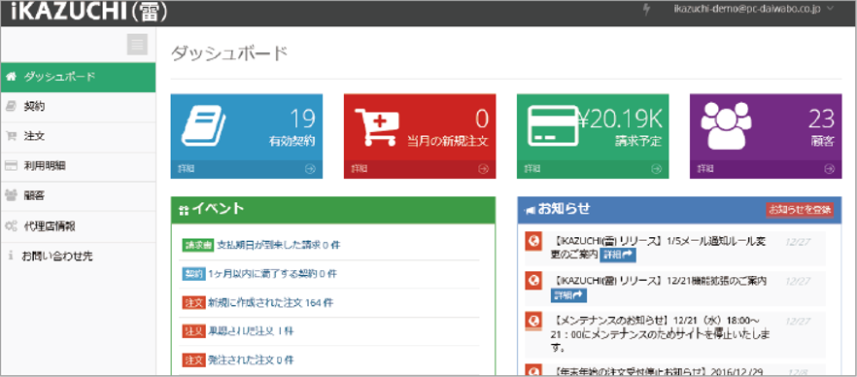Open 支払期日が到来した請求 0 件 event
This screenshot has width=857, height=377.
point(278,245)
